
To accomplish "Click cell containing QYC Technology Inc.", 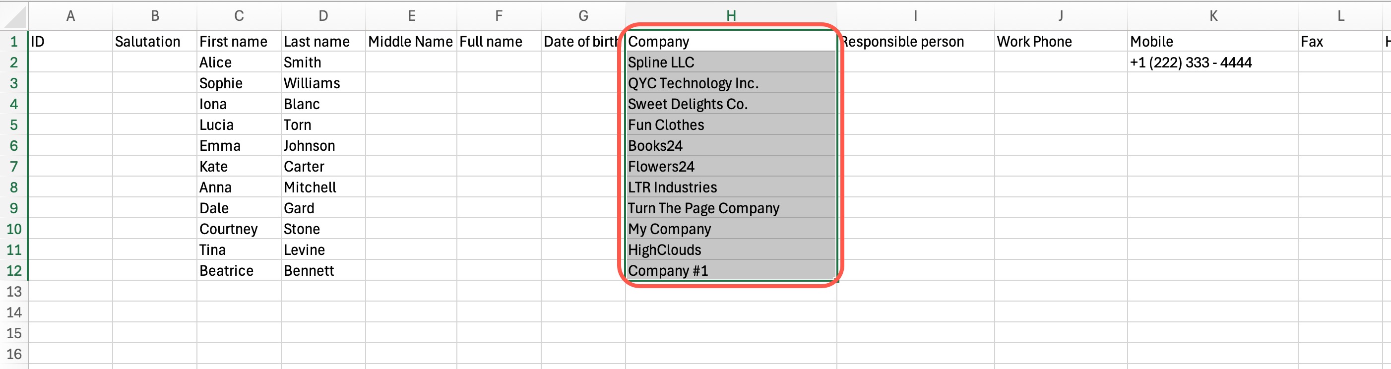I will pos(731,83).
